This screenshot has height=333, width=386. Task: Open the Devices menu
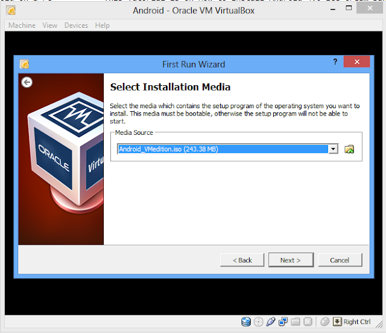point(76,25)
